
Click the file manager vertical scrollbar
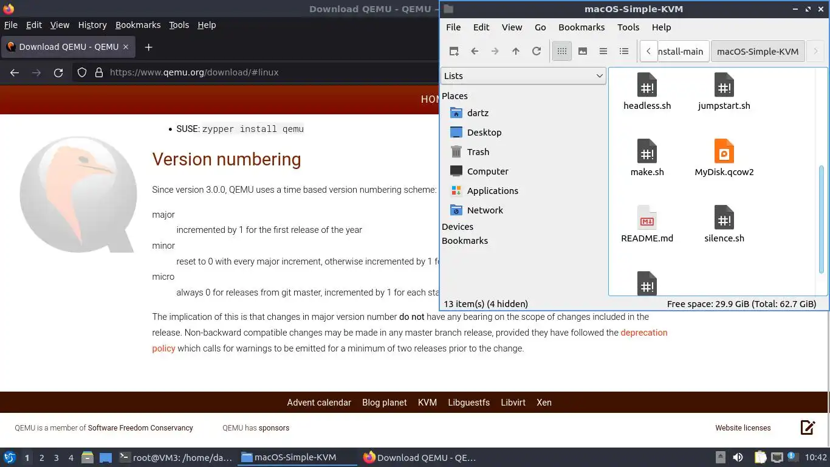coord(822,220)
